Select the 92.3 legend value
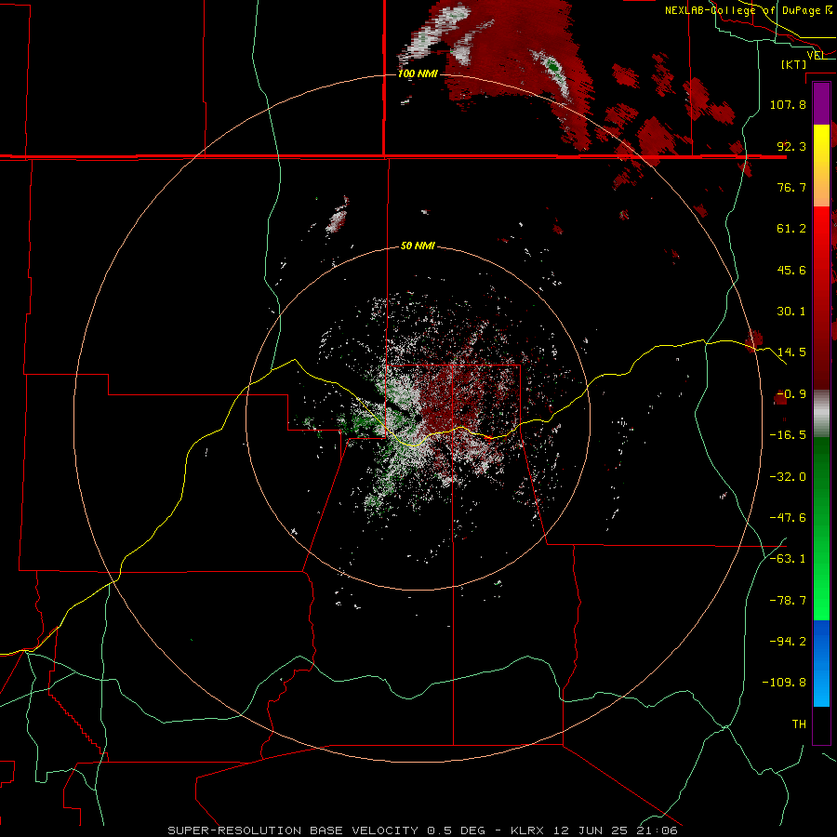 (x=791, y=146)
